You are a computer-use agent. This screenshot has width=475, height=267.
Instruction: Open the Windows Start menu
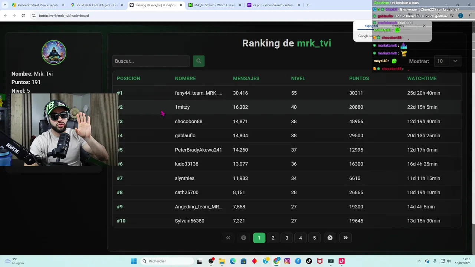134,261
